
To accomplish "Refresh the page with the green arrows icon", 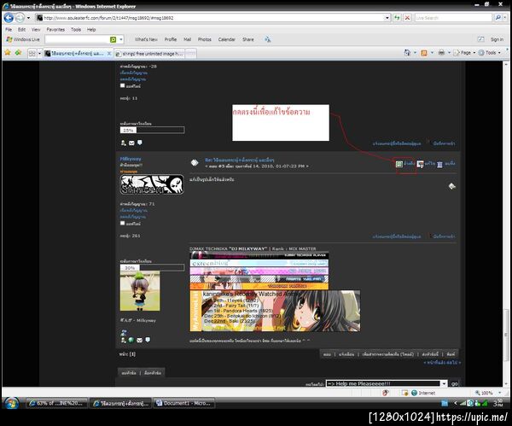I will pyautogui.click(x=397, y=18).
